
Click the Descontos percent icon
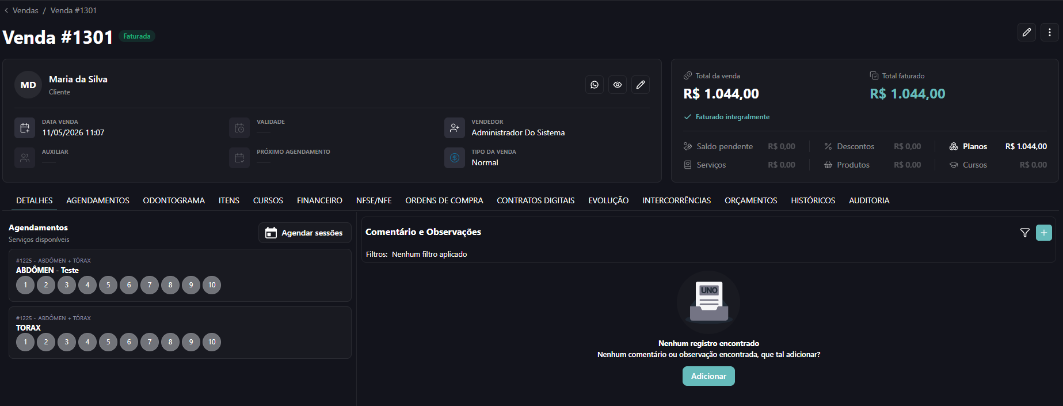tap(828, 146)
